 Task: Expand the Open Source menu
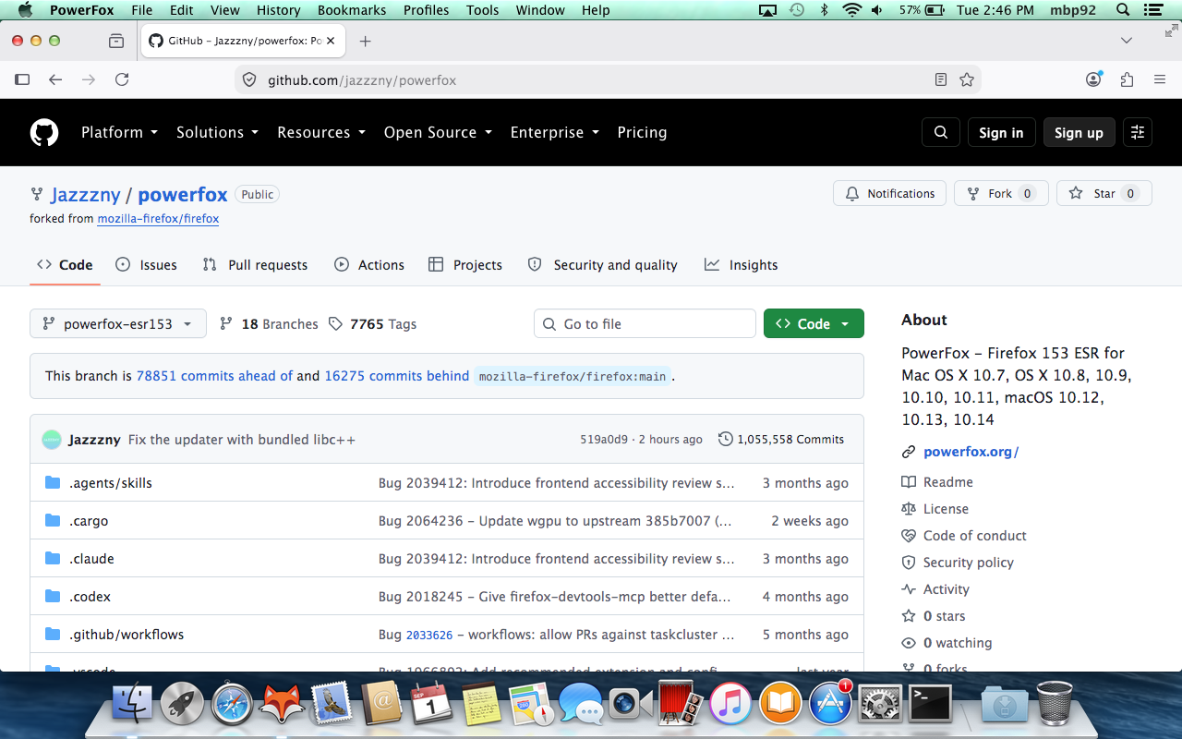point(438,132)
